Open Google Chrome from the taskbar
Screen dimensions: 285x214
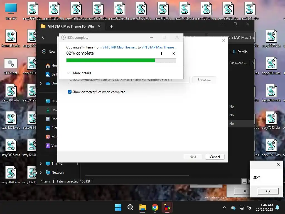[x=155, y=207]
